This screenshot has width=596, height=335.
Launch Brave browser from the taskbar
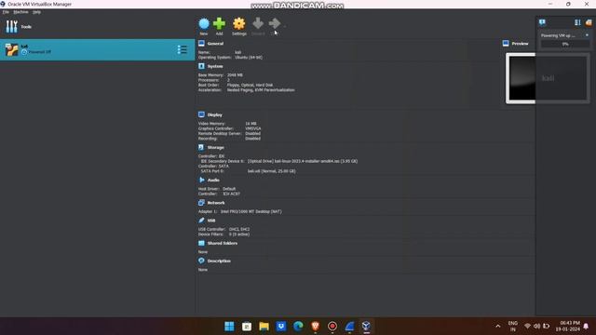point(315,327)
